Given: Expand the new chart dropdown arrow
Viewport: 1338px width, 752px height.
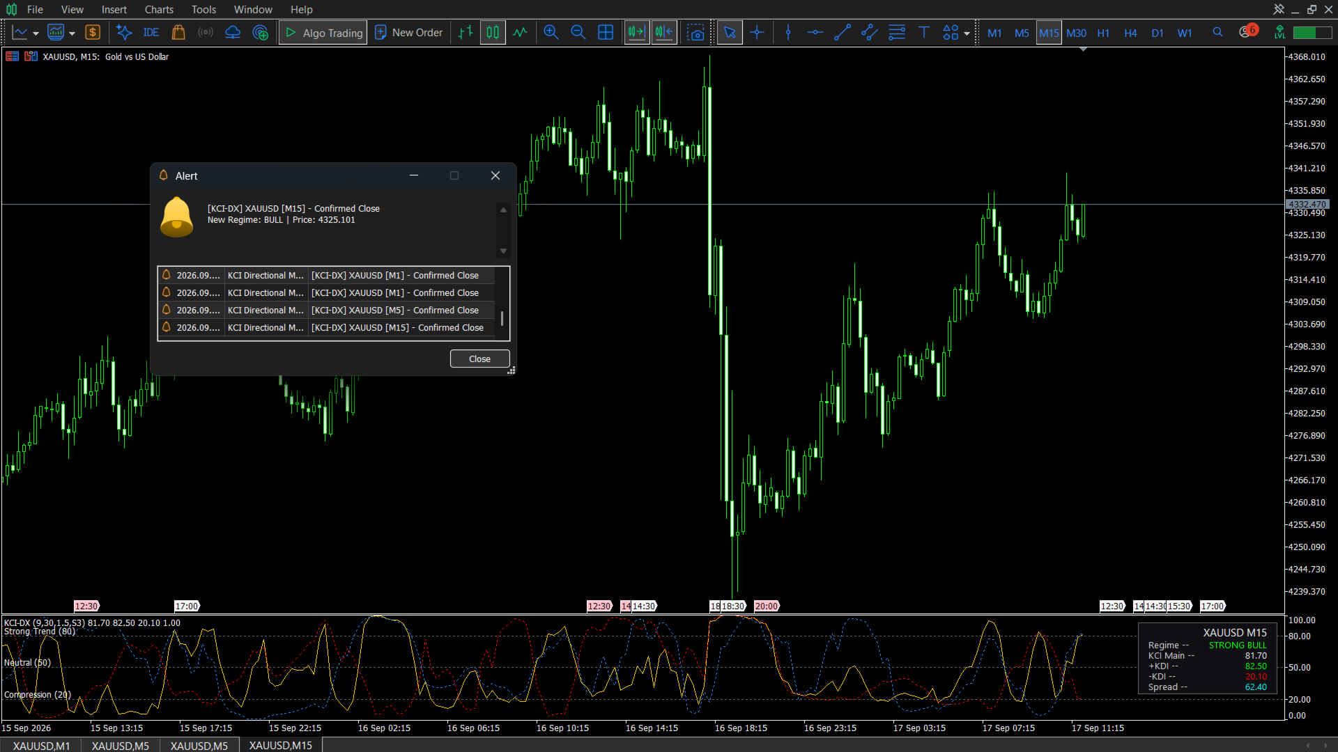Looking at the screenshot, I should [x=36, y=33].
